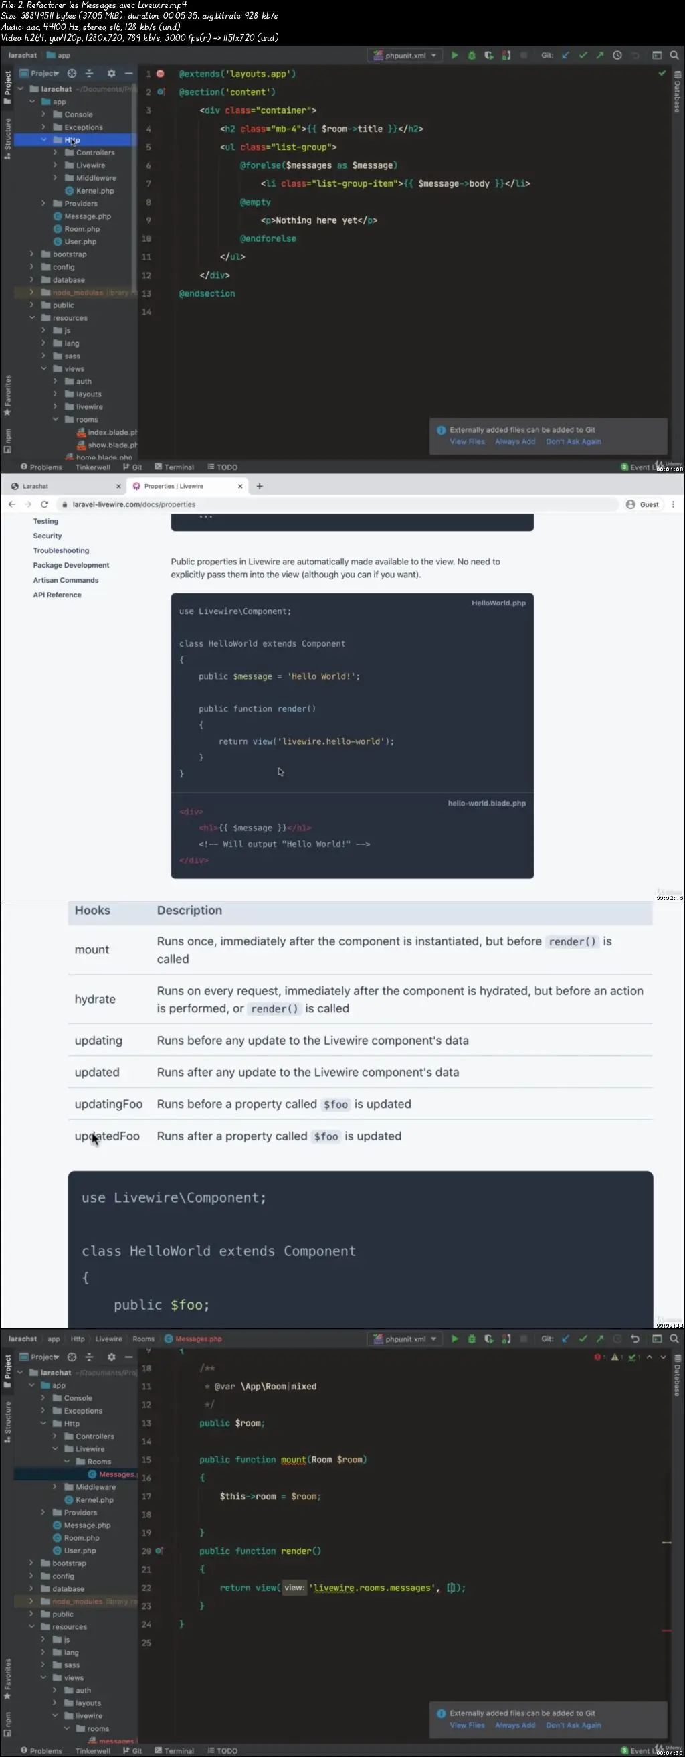Toggle the red breakpoint on line 1
Image resolution: width=685 pixels, height=1757 pixels.
tap(160, 74)
